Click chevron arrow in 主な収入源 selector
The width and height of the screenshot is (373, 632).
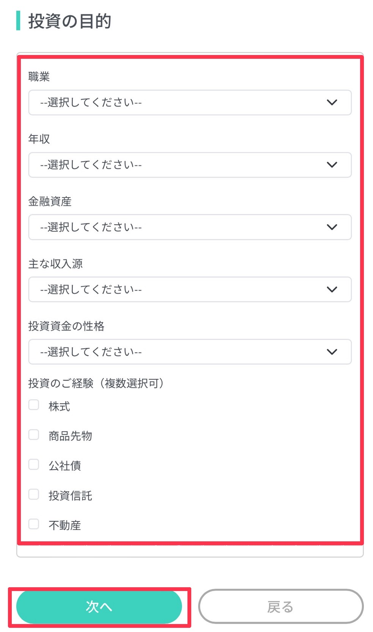pos(332,289)
